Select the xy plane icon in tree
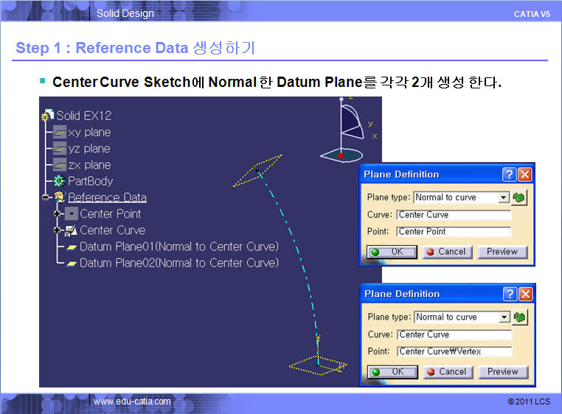 click(x=60, y=133)
